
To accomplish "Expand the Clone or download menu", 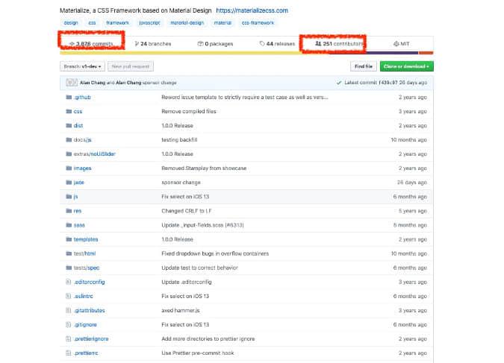I will (x=405, y=66).
